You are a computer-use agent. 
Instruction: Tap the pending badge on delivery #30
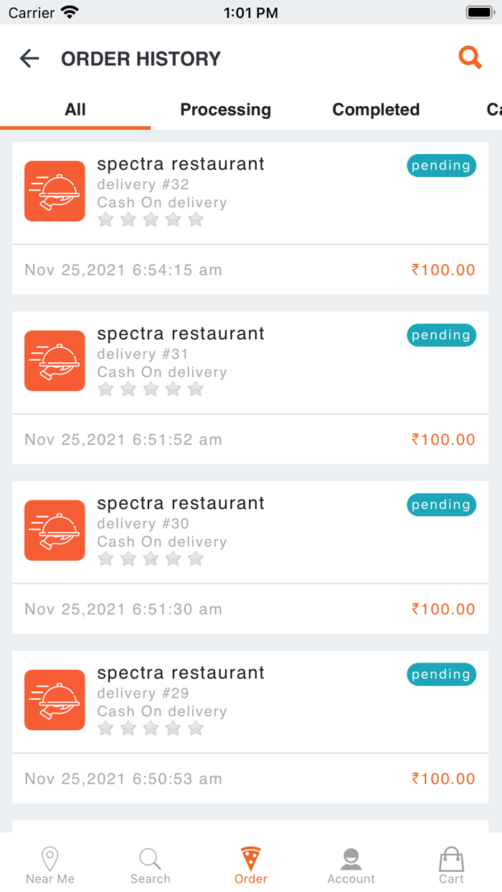click(x=441, y=505)
